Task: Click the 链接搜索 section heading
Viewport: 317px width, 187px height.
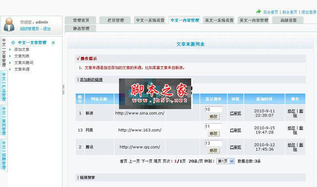Action: [x=87, y=178]
